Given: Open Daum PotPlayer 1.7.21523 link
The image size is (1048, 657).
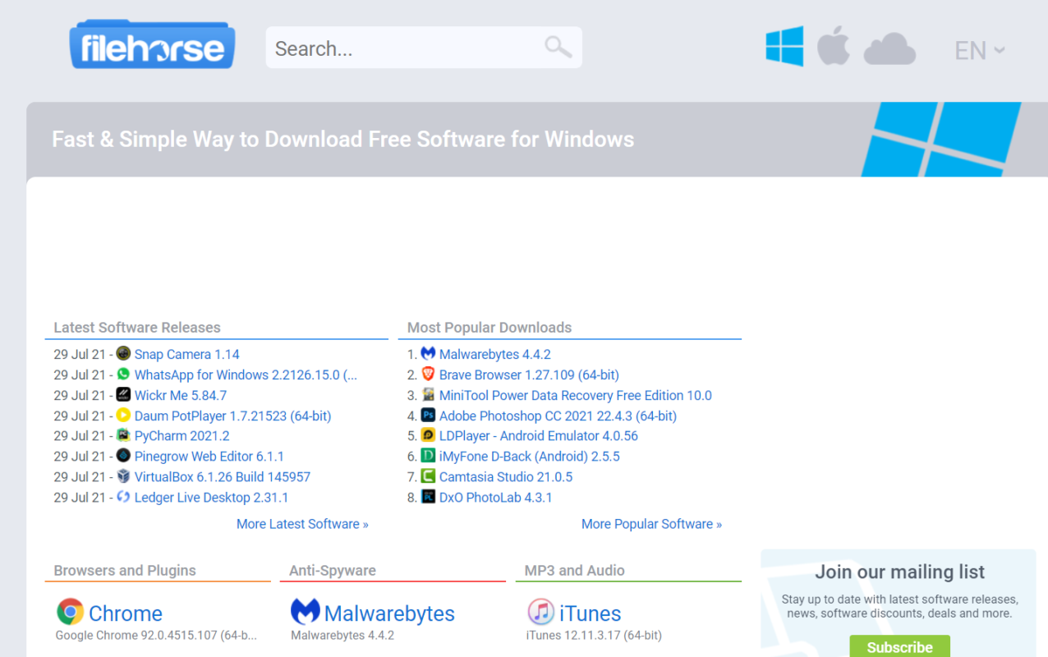Looking at the screenshot, I should pos(232,416).
